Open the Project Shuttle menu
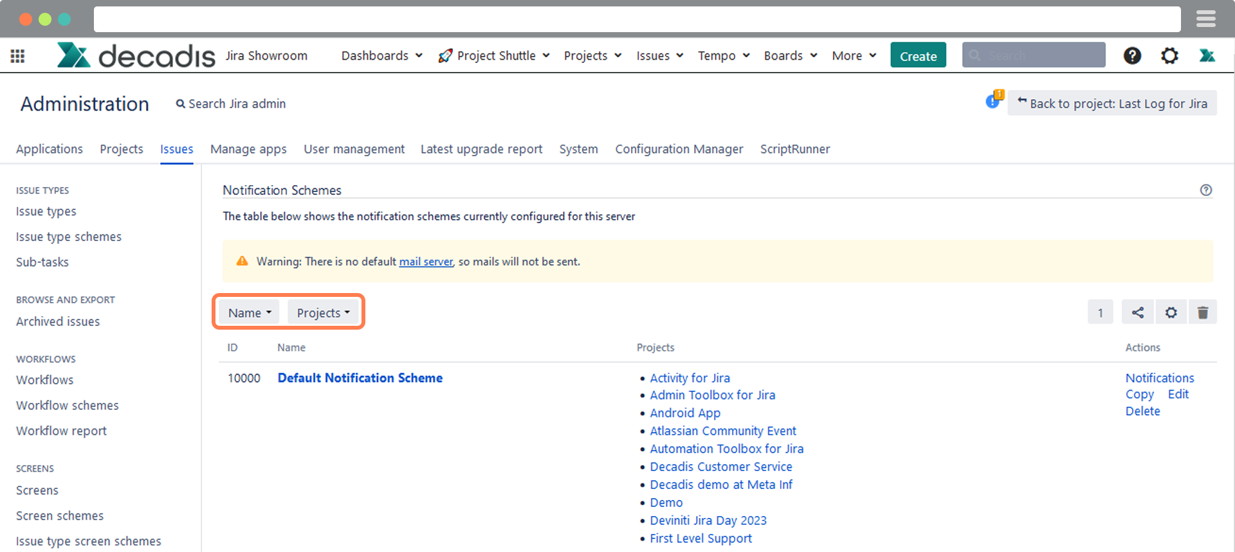This screenshot has width=1235, height=552. pyautogui.click(x=494, y=56)
